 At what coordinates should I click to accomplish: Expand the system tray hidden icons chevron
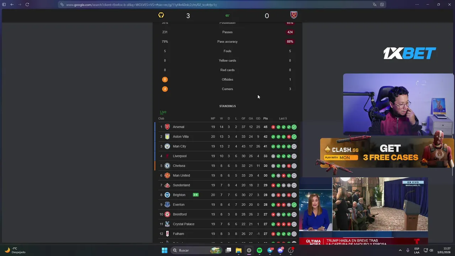(x=400, y=250)
